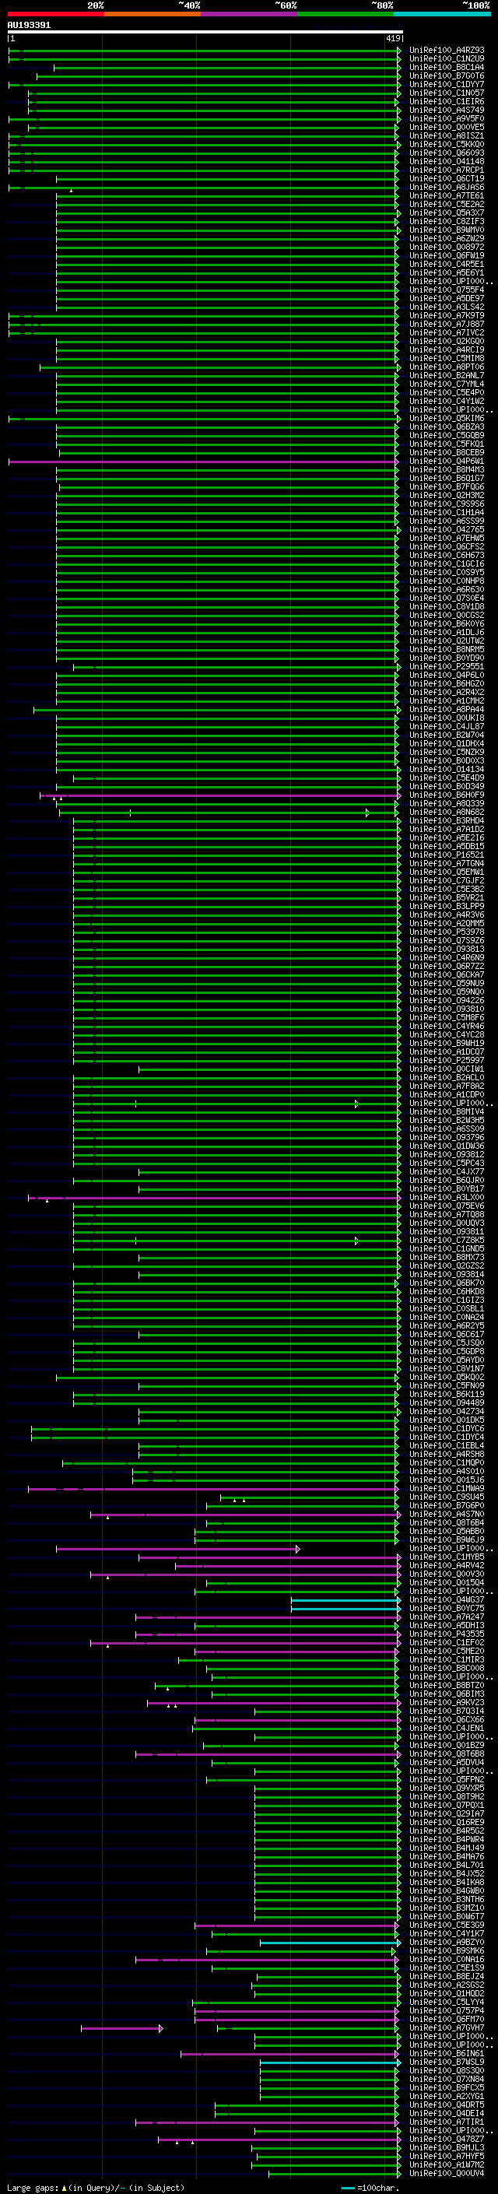The width and height of the screenshot is (498, 2194).
Task: Click the purple alignment bar of UniRef100_Q4P6W1
Action: [x=205, y=461]
